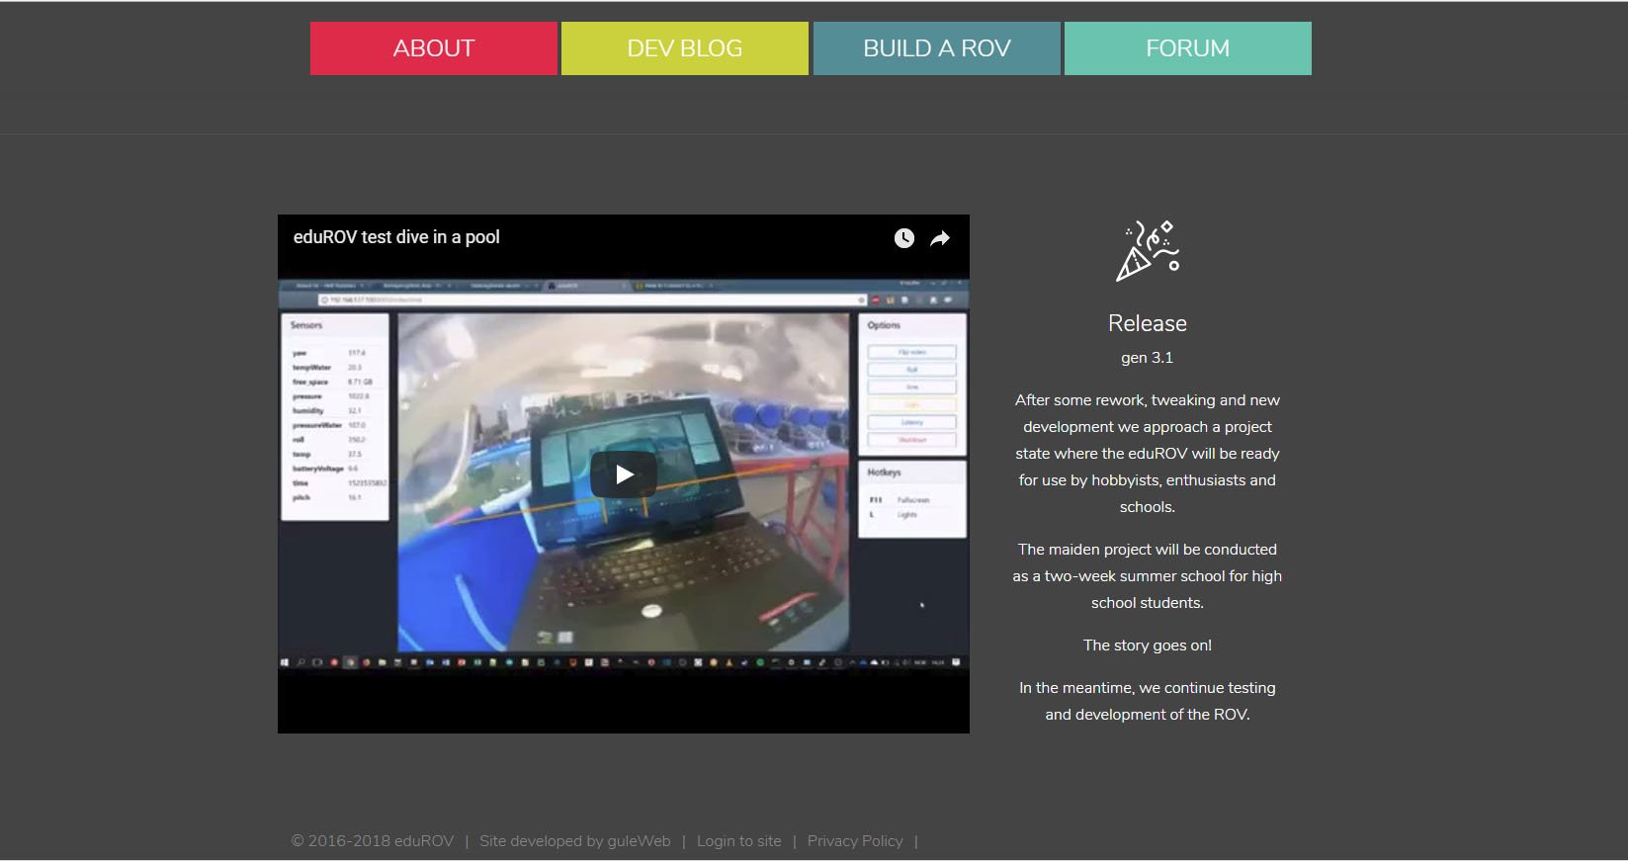Go to the DEV BLOG section
This screenshot has height=861, width=1628.
684,48
